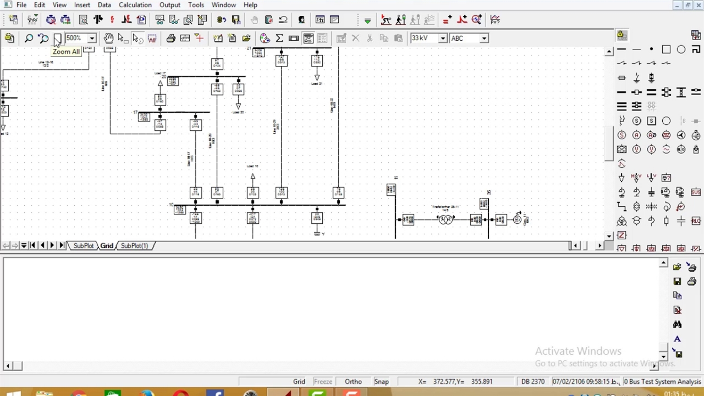Open the 33 kV voltage dropdown
This screenshot has width=704, height=396.
[x=443, y=38]
